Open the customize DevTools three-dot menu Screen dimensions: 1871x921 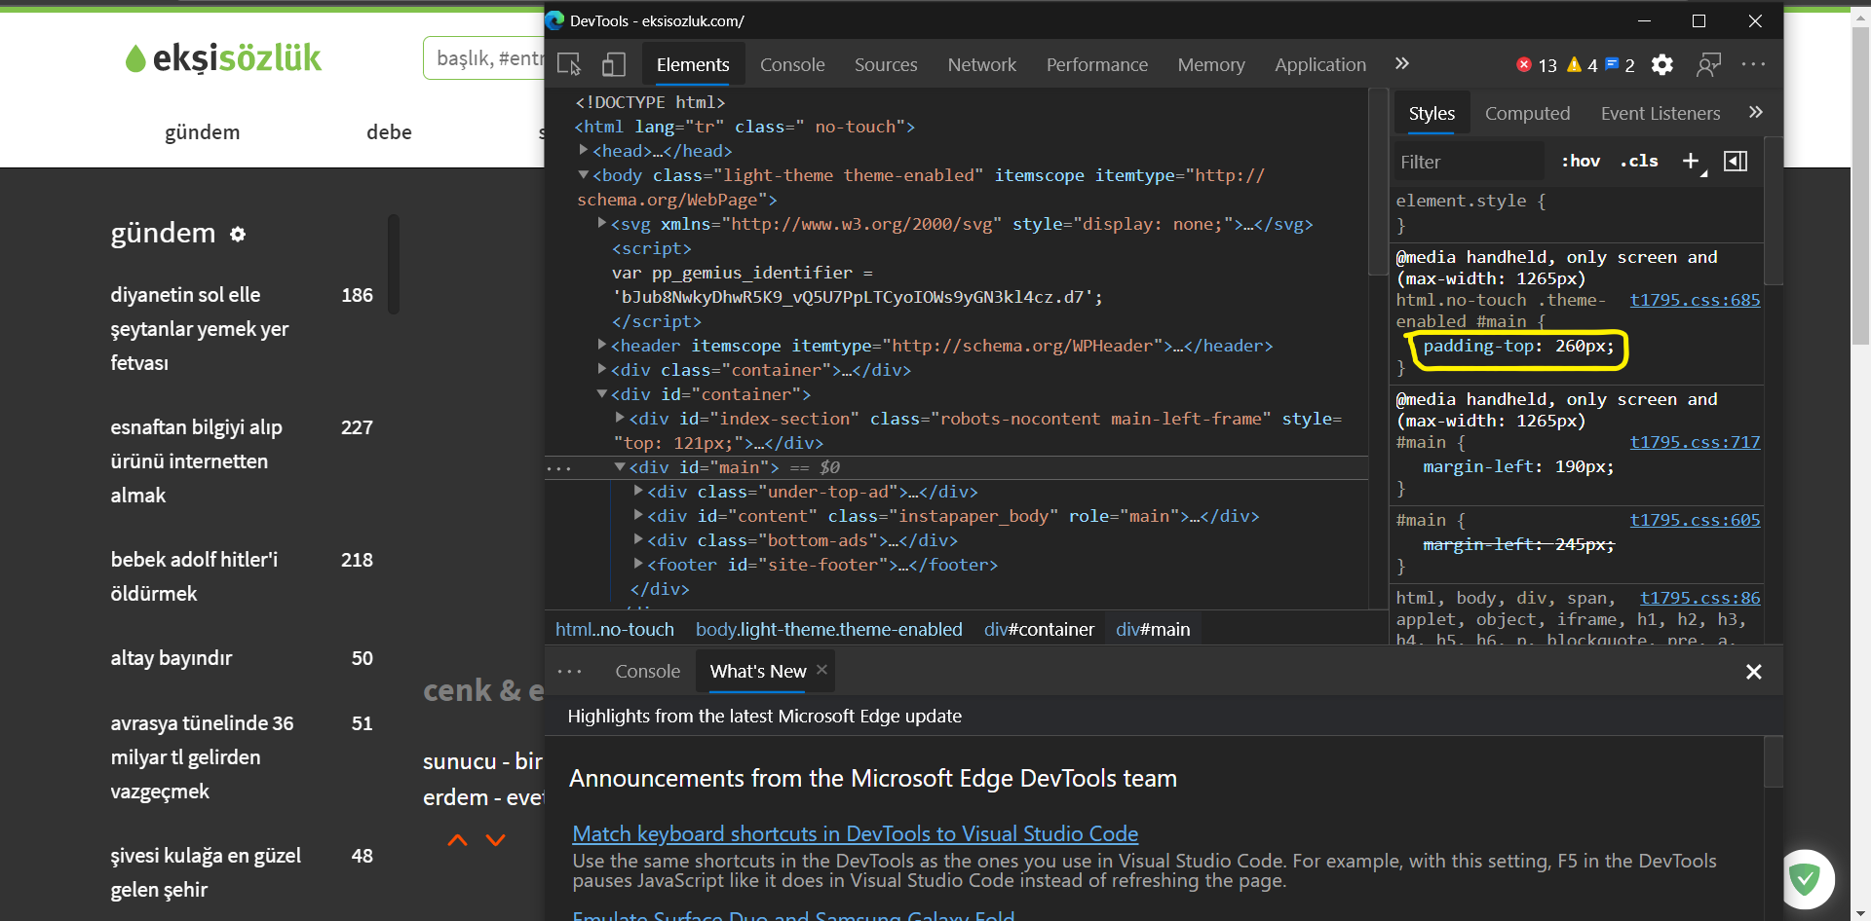coord(1753,64)
